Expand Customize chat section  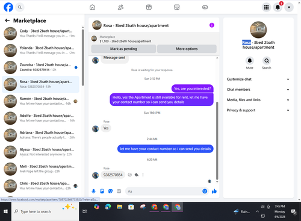pos(258,79)
